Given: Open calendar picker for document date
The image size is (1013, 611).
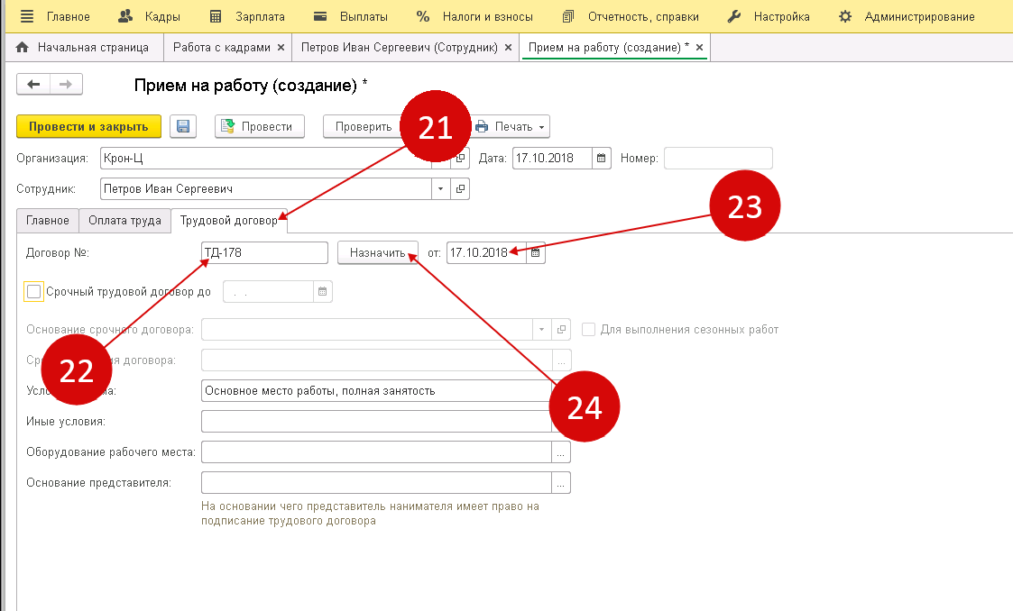Looking at the screenshot, I should click(602, 159).
